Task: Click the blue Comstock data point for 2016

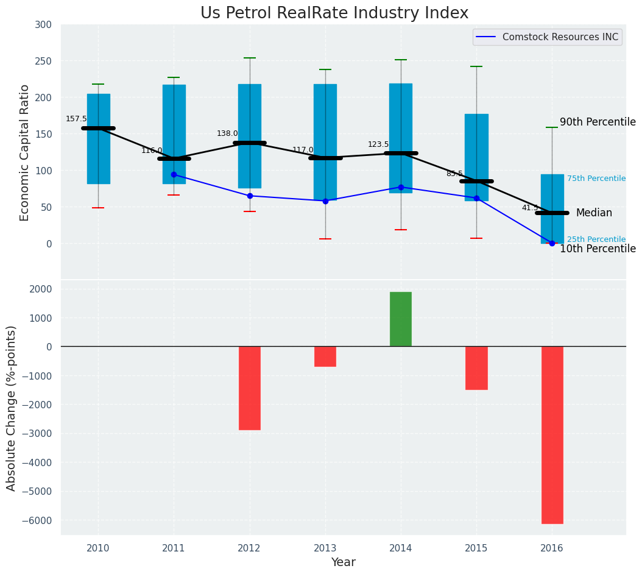Action: click(x=552, y=243)
